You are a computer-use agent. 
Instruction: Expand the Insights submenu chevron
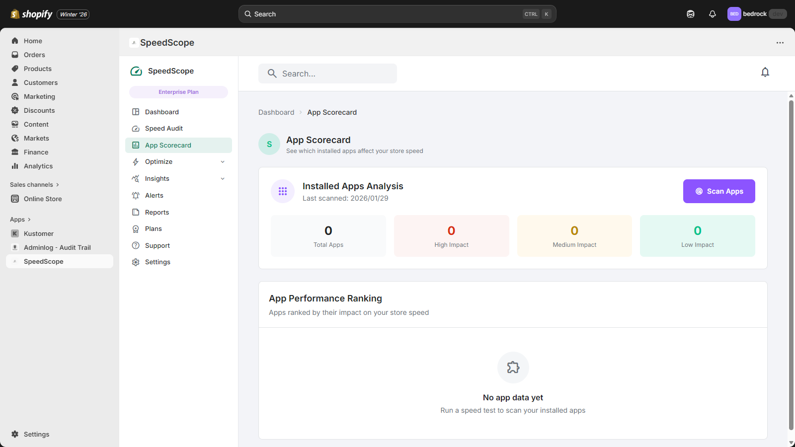pyautogui.click(x=223, y=179)
